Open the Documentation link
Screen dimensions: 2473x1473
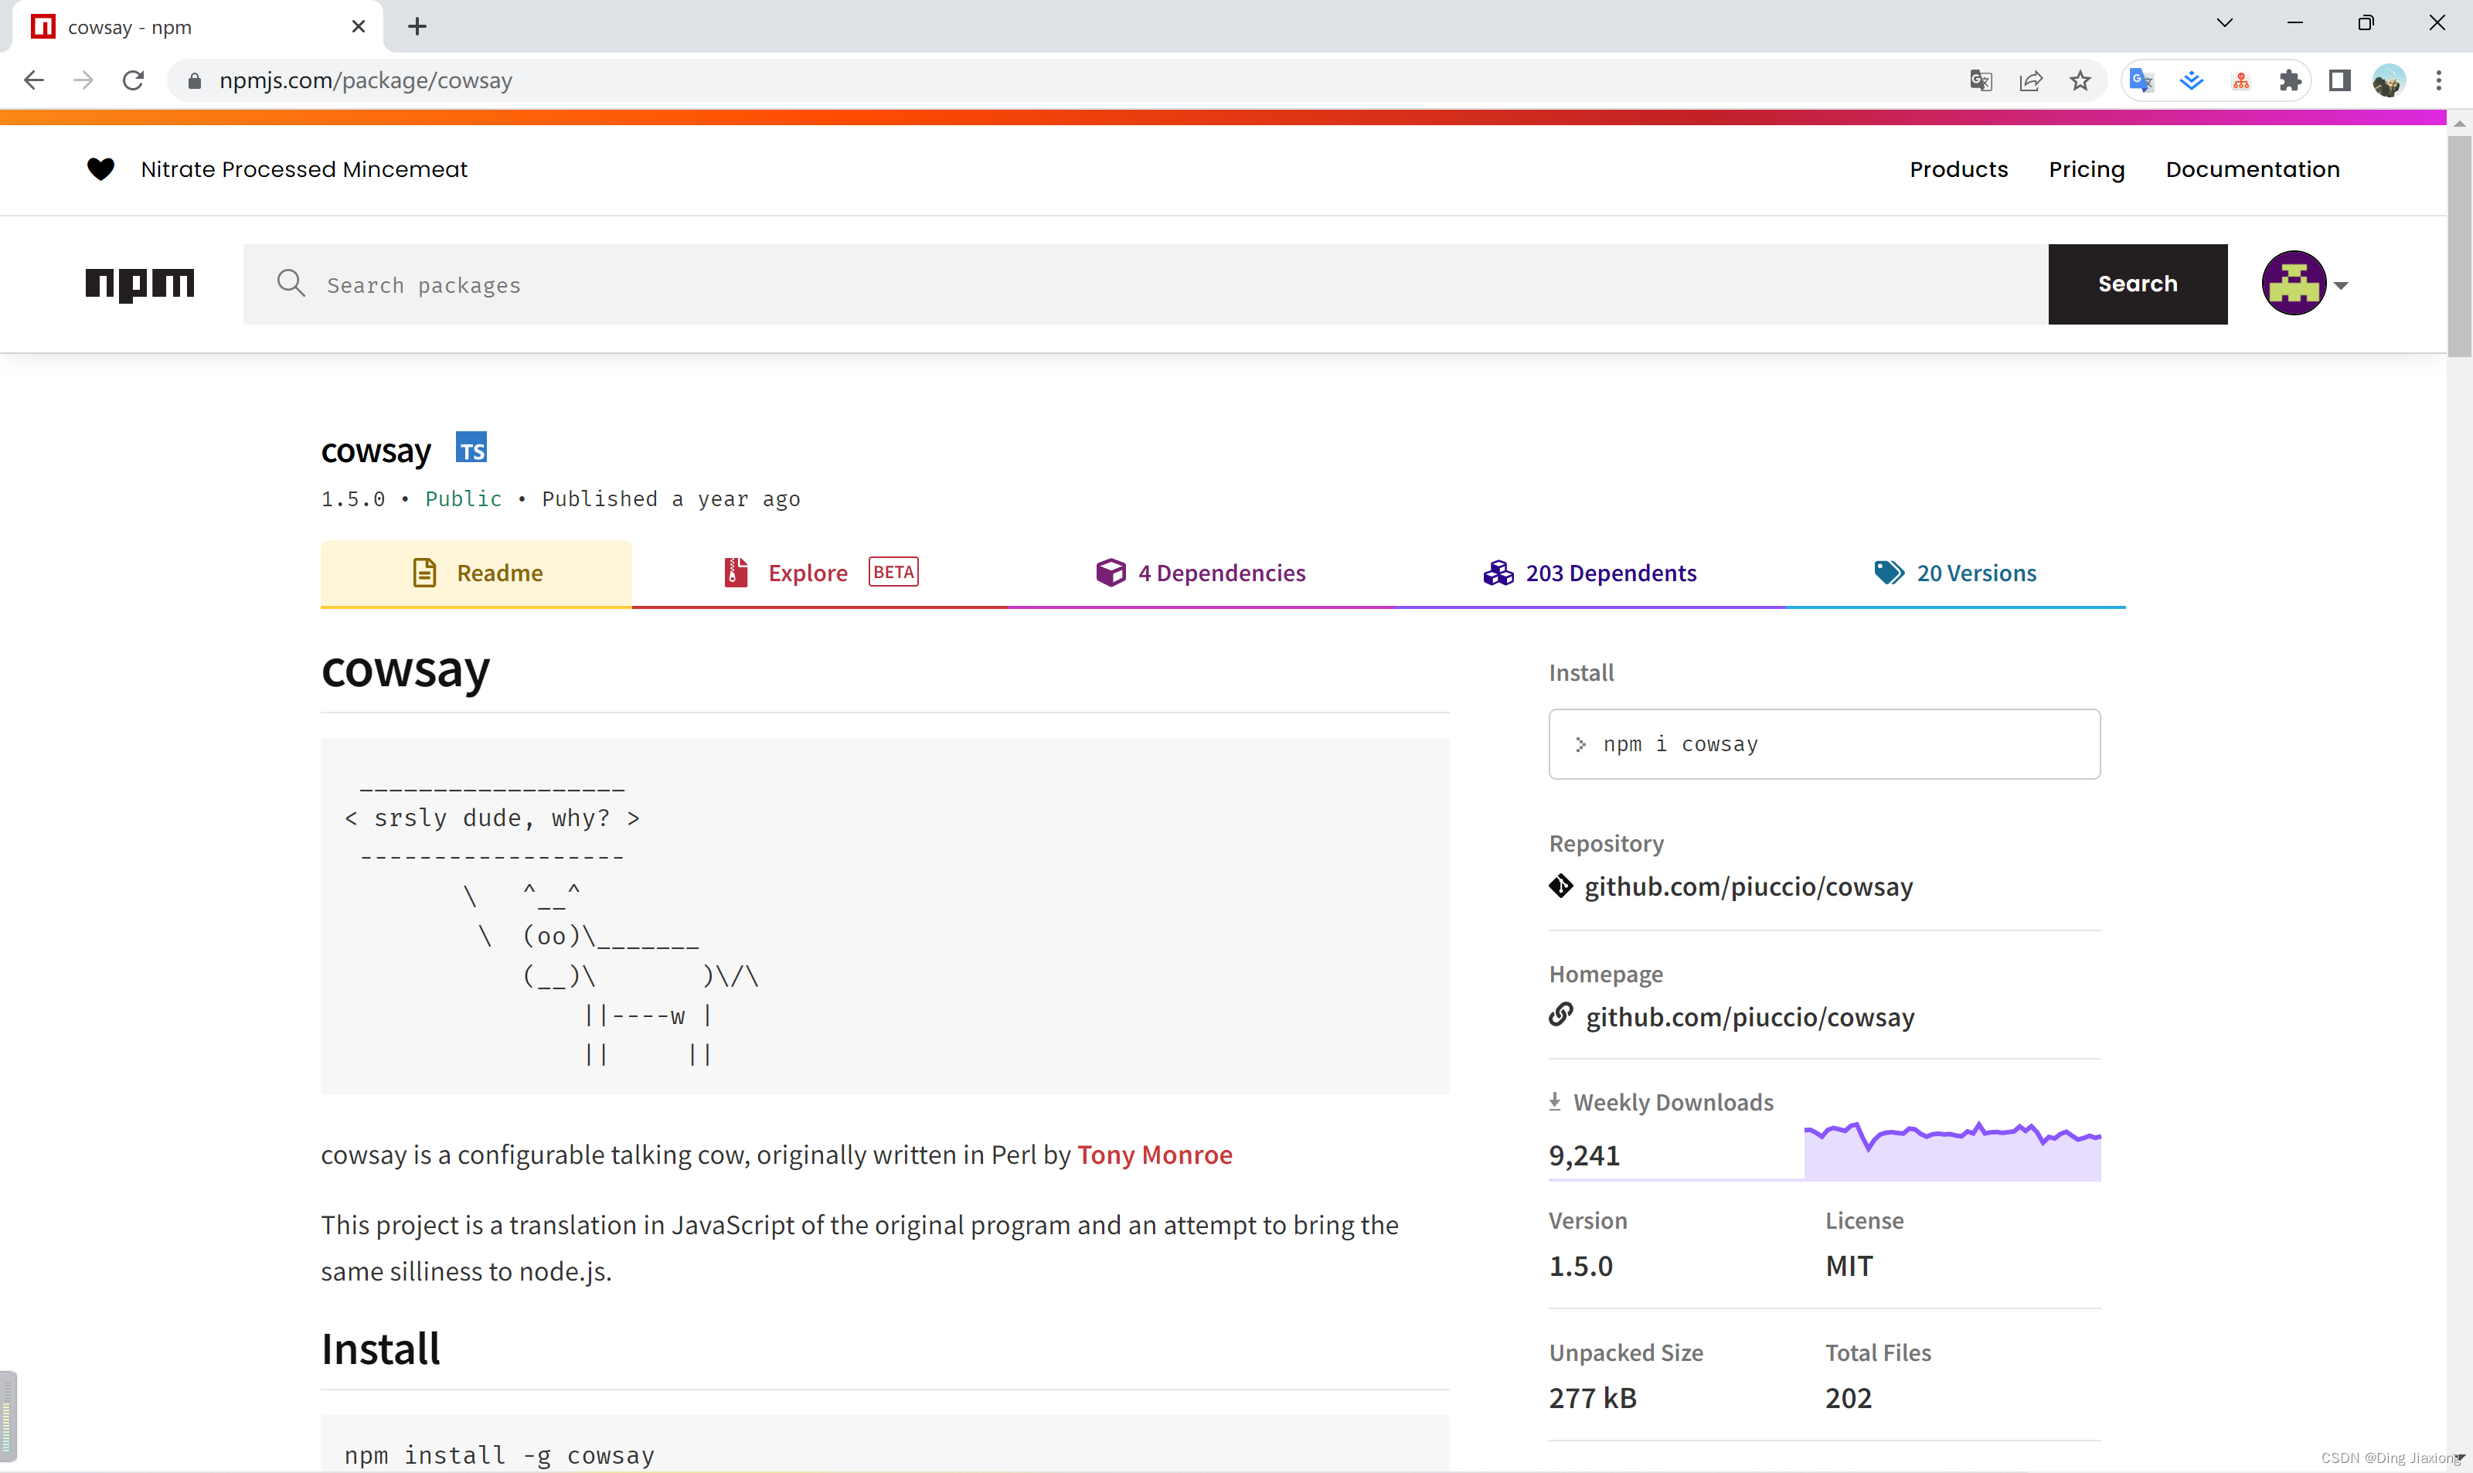point(2252,170)
